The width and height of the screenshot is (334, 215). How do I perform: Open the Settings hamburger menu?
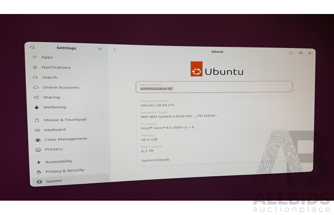pos(100,49)
